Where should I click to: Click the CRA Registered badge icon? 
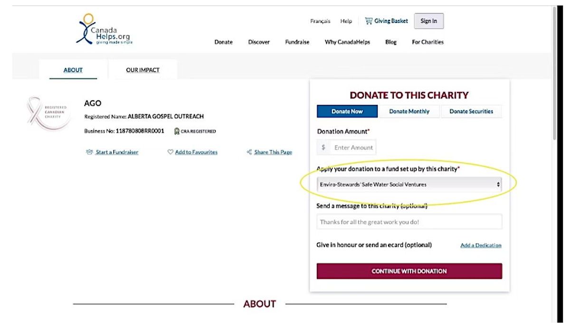point(177,132)
